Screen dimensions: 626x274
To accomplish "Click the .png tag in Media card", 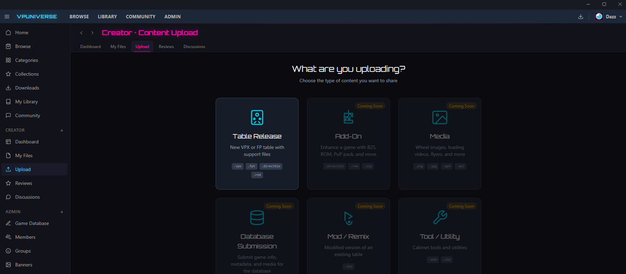I will pyautogui.click(x=419, y=166).
